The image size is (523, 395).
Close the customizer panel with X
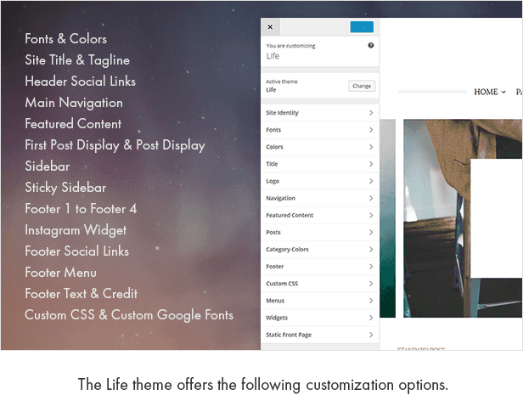pyautogui.click(x=270, y=27)
